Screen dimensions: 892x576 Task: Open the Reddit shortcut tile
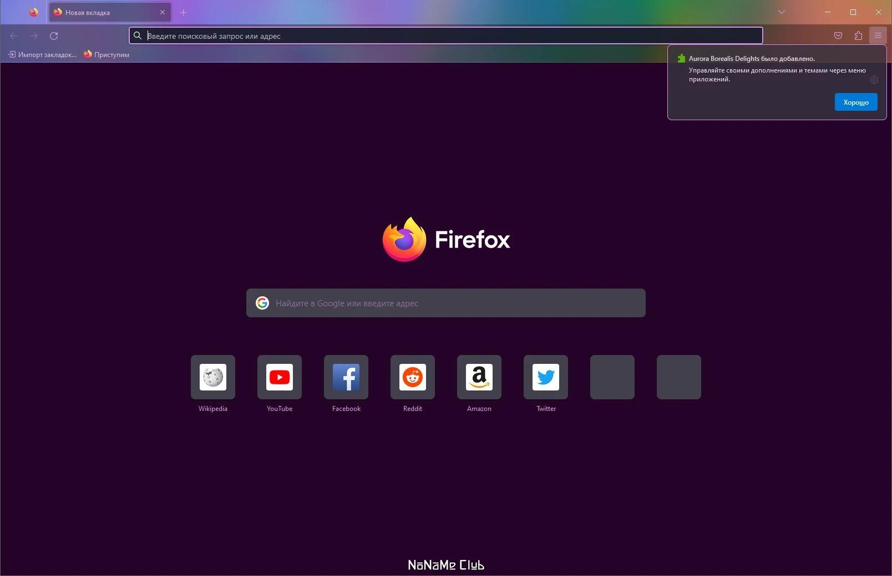tap(413, 377)
